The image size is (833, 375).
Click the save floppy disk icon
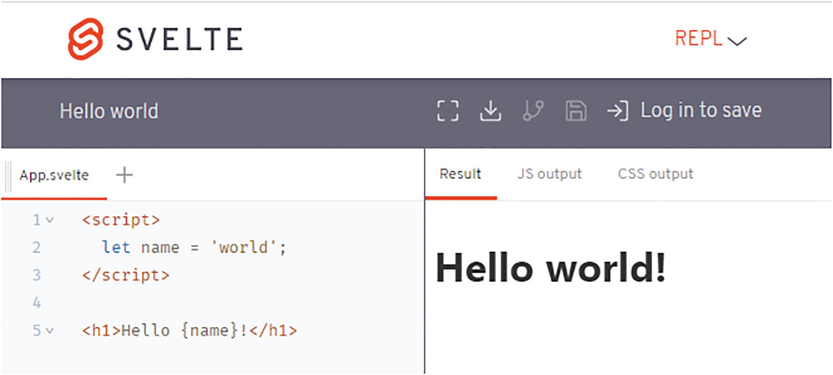point(576,111)
